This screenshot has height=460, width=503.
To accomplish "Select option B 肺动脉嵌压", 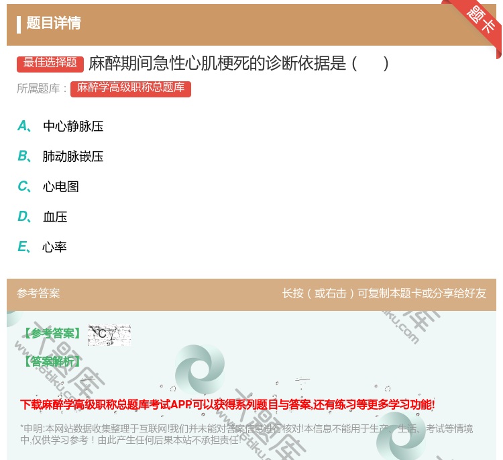I will [60, 156].
